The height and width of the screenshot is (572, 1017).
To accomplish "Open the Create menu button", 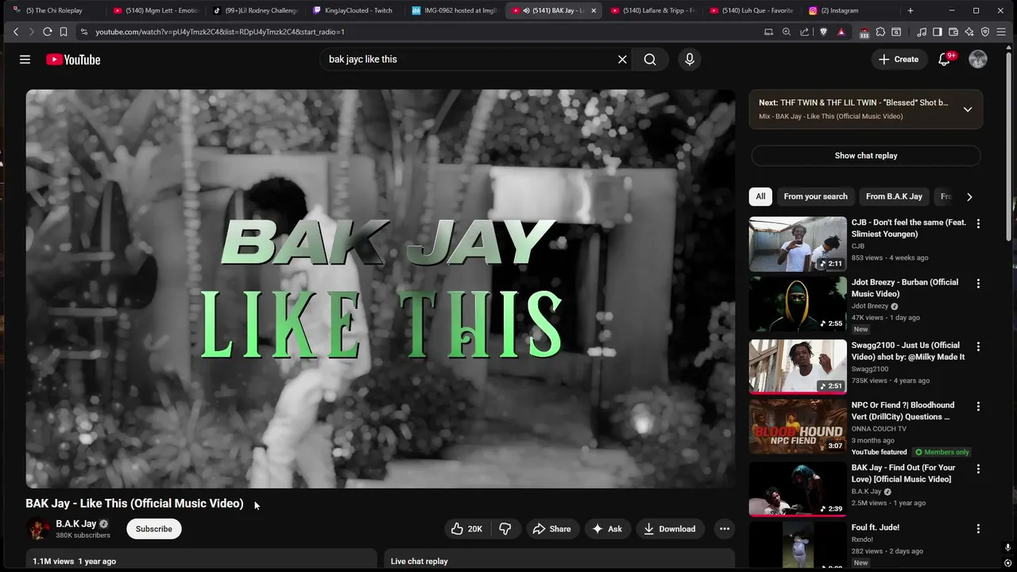I will tap(898, 60).
